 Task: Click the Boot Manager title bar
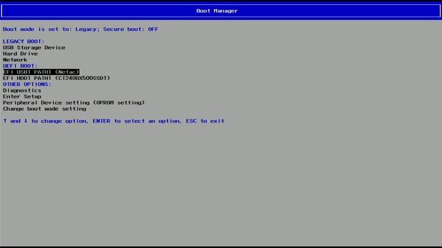coord(221,11)
